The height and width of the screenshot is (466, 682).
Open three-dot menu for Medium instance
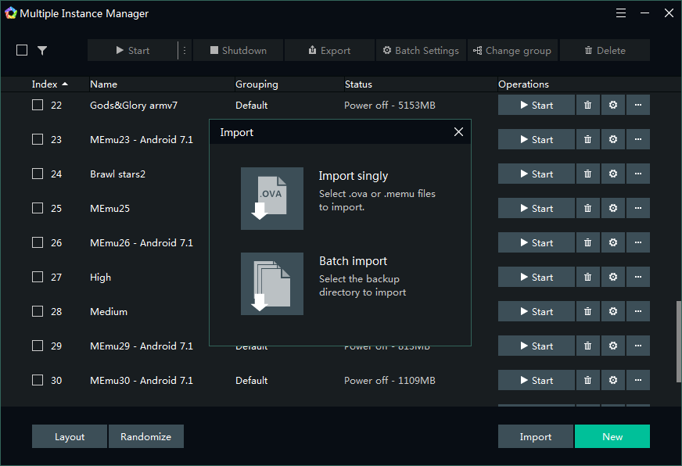pos(638,312)
